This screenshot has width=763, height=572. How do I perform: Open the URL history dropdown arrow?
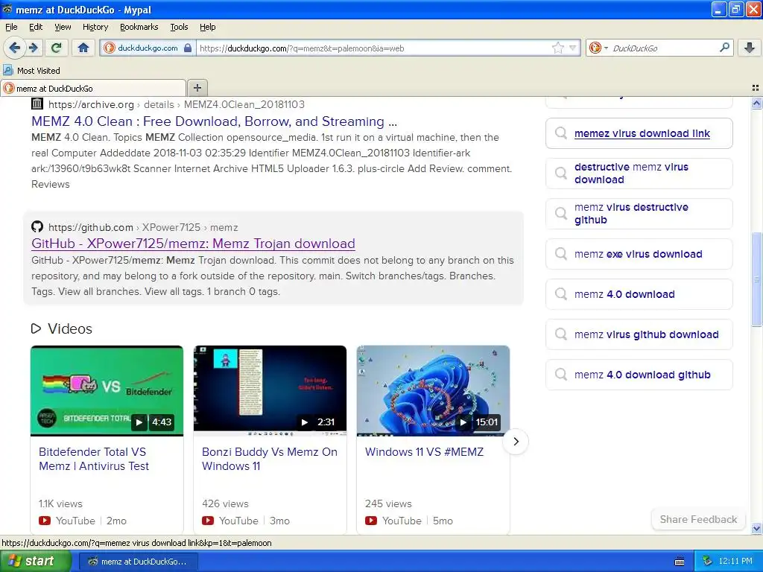coord(573,48)
